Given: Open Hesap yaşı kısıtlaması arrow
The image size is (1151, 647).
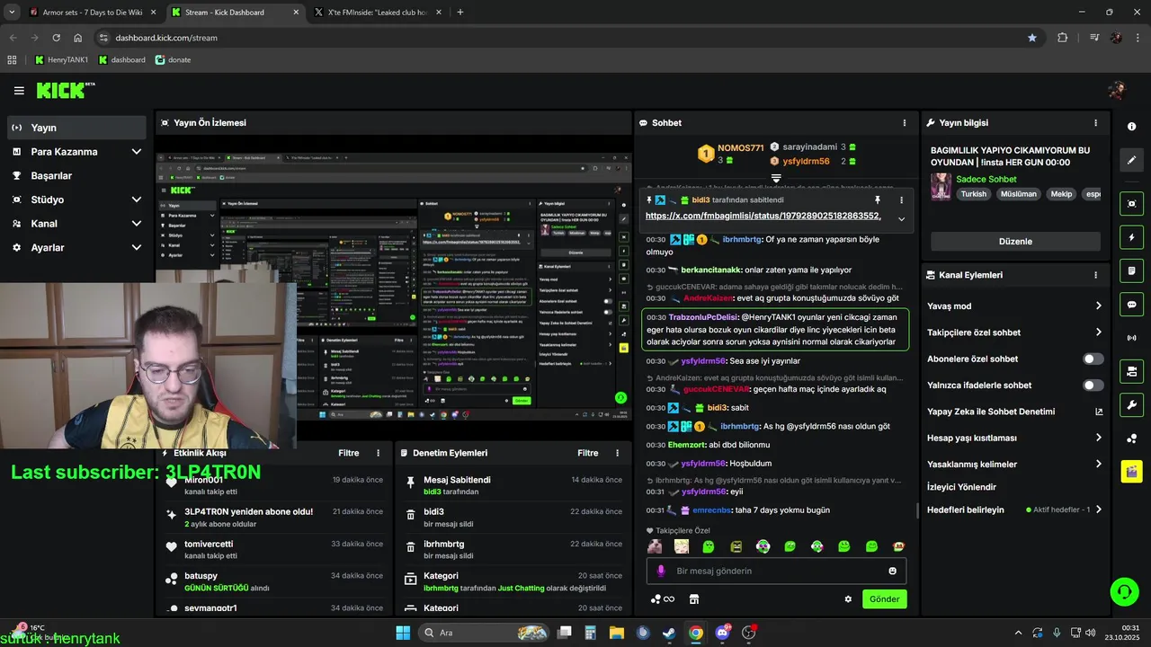Looking at the screenshot, I should [1098, 438].
